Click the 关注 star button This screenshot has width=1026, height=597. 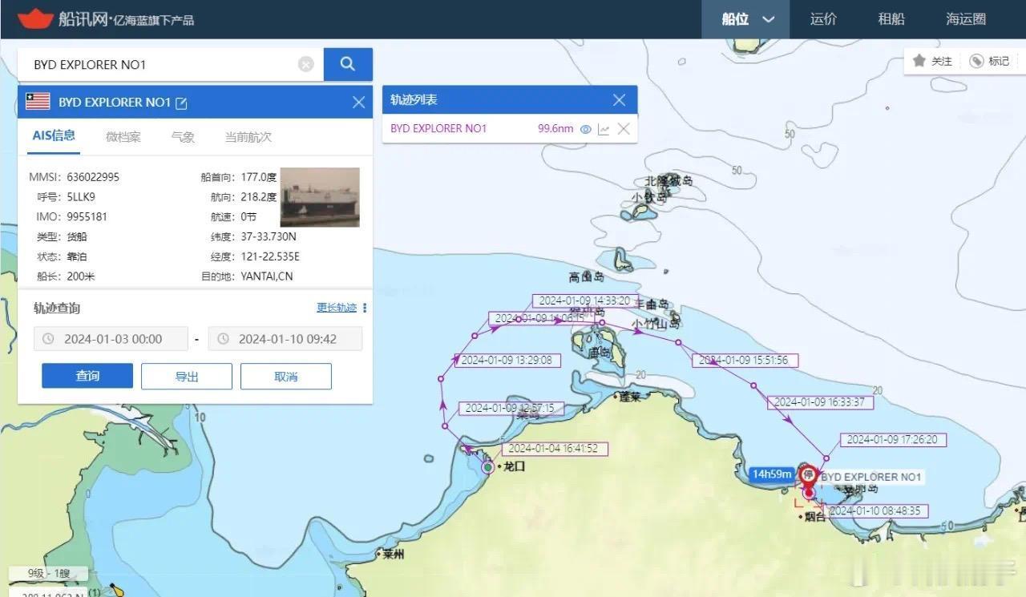(x=933, y=61)
